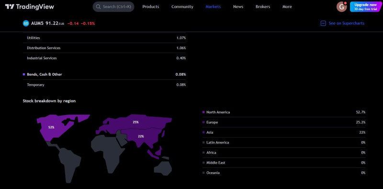Click the Bonds, Cash & Other heading

pyautogui.click(x=45, y=74)
